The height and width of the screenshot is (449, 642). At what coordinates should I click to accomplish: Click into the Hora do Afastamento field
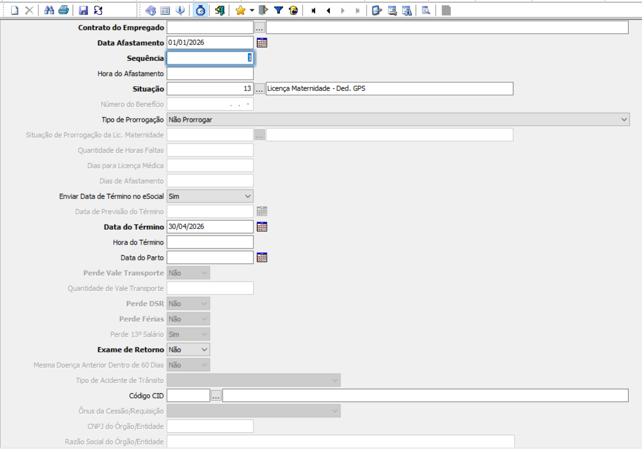coord(210,74)
